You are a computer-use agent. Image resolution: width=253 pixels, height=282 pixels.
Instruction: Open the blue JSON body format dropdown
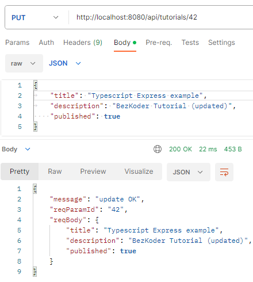tap(65, 63)
